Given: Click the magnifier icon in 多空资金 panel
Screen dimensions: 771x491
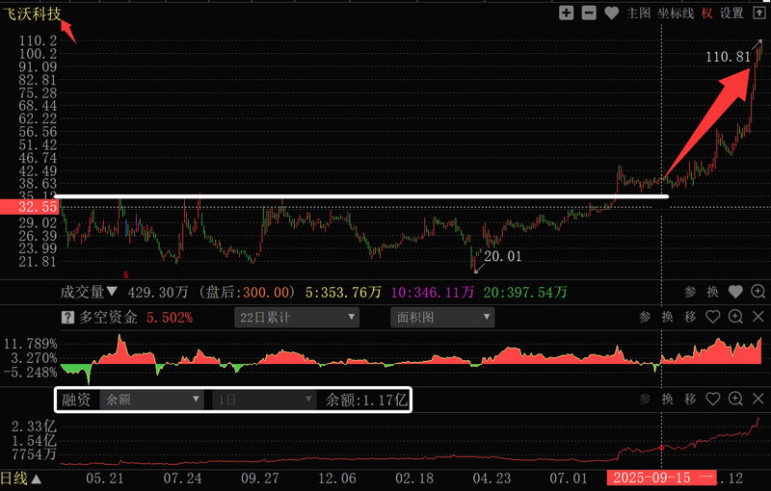Looking at the screenshot, I should (x=736, y=317).
